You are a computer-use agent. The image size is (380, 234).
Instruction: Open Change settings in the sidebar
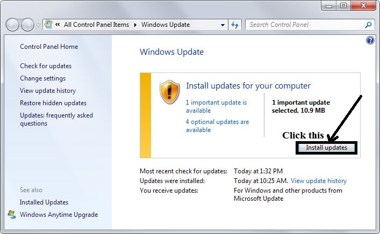tap(42, 78)
